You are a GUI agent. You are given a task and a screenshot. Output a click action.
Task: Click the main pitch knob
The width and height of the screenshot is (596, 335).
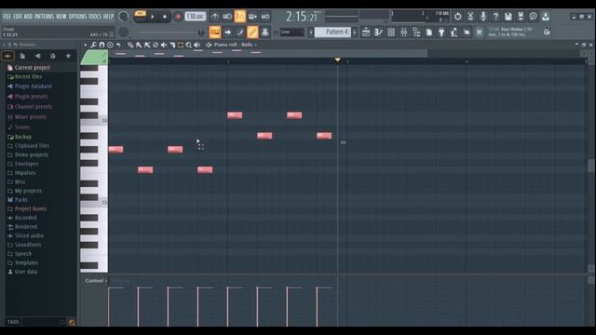click(123, 33)
